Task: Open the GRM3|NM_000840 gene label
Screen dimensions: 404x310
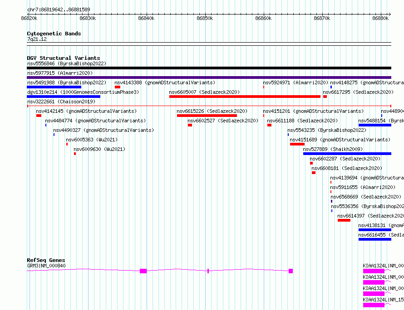Action: 46,266
